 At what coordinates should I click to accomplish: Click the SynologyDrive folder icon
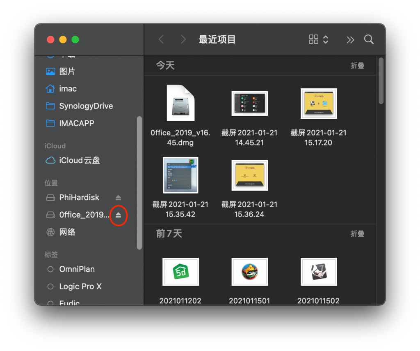(50, 106)
